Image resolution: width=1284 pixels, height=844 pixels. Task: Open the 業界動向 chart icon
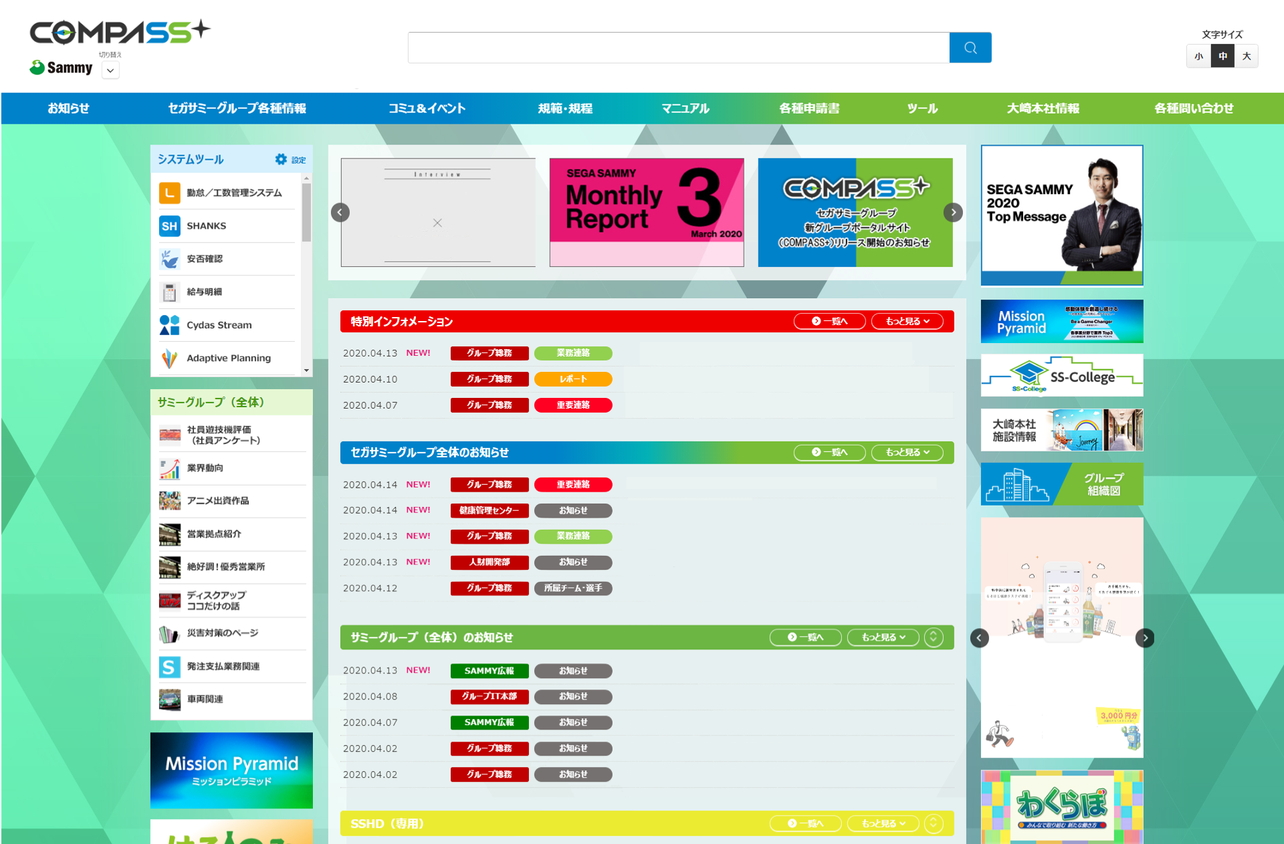[170, 468]
